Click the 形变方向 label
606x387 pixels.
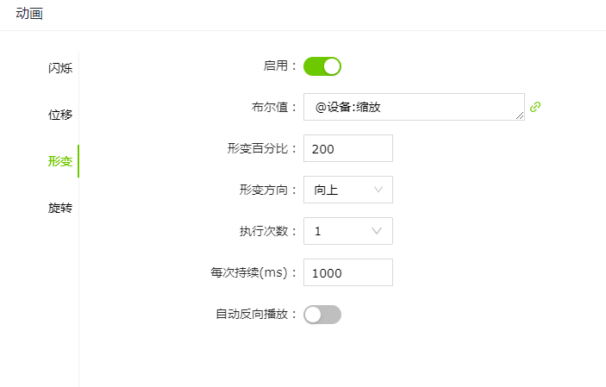267,190
